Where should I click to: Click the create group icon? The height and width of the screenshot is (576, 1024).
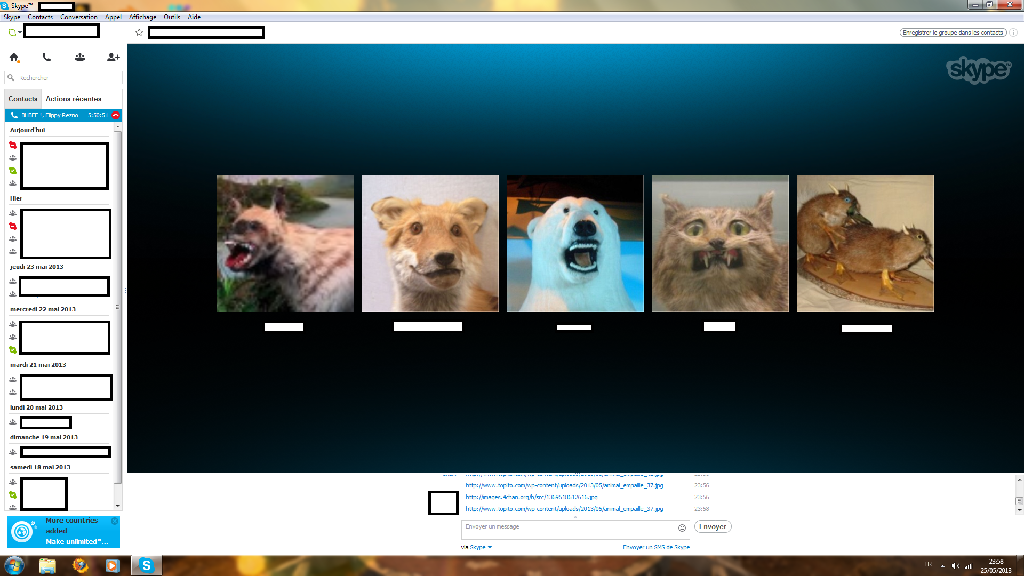tap(80, 57)
